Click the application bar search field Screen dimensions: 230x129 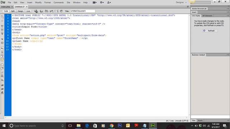[x=201, y=3]
